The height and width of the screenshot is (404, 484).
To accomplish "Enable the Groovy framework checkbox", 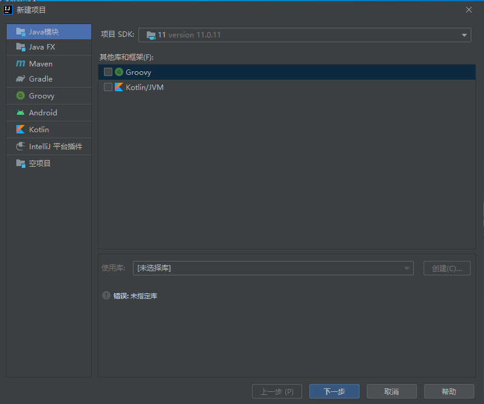I will pos(108,72).
